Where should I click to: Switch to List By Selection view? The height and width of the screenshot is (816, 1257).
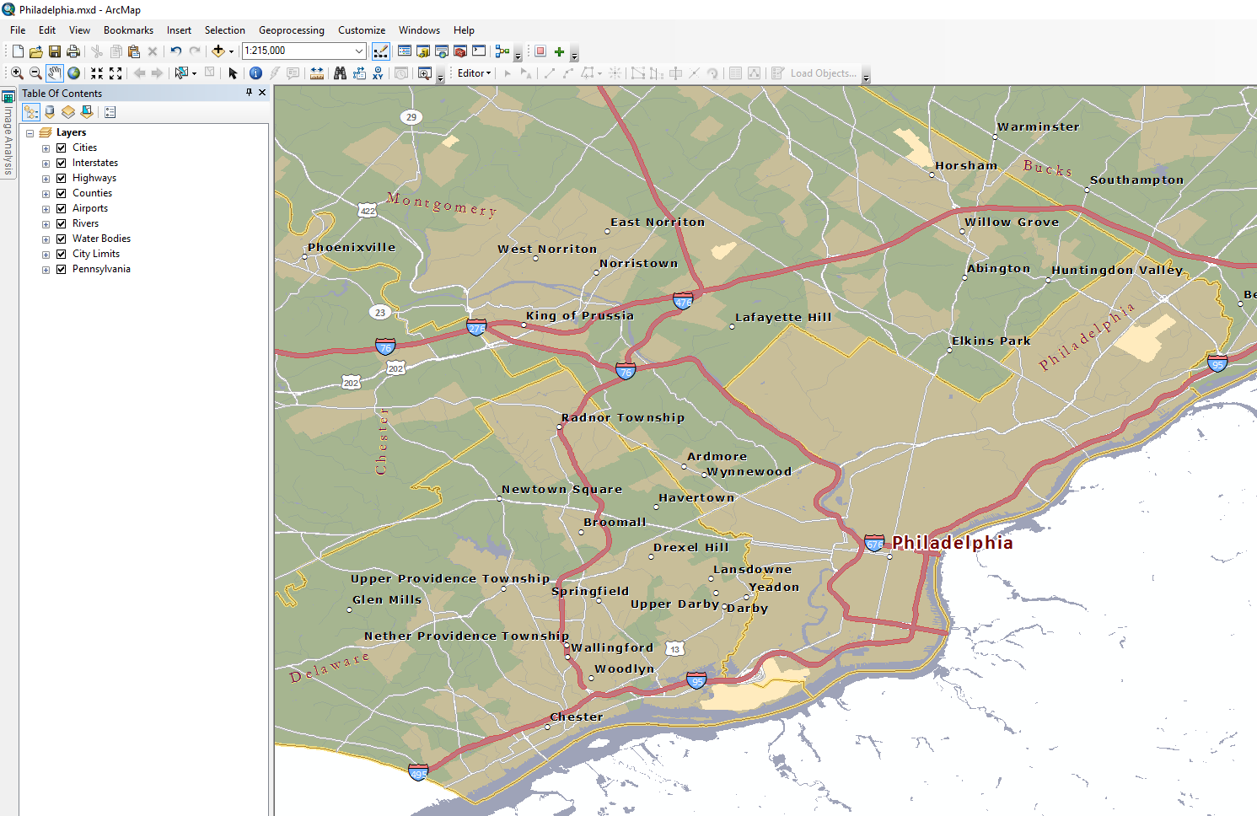coord(87,112)
